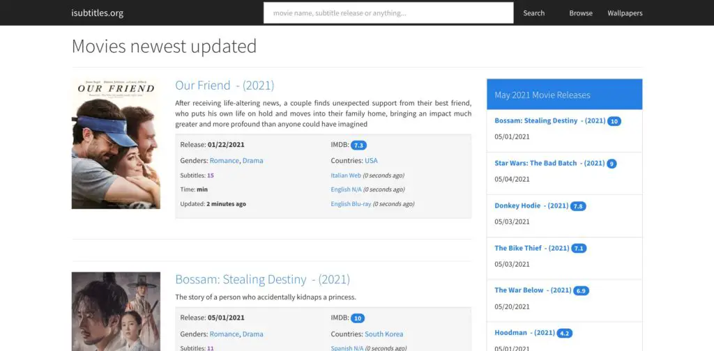The width and height of the screenshot is (714, 351).
Task: Click the '2 minutes ago' updated text
Action: [226, 203]
